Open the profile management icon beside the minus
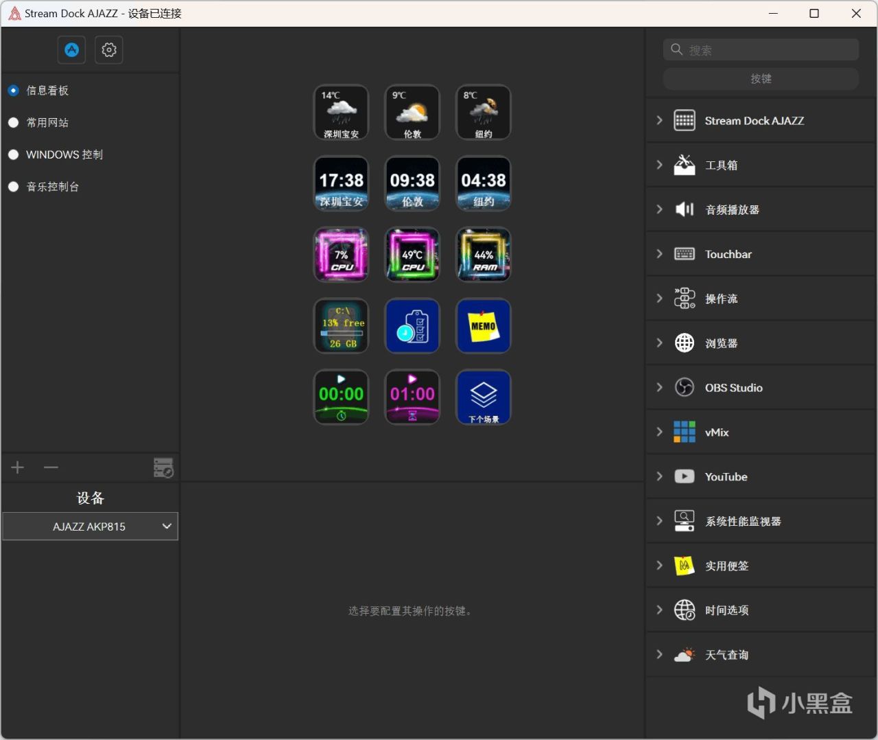 (x=163, y=467)
